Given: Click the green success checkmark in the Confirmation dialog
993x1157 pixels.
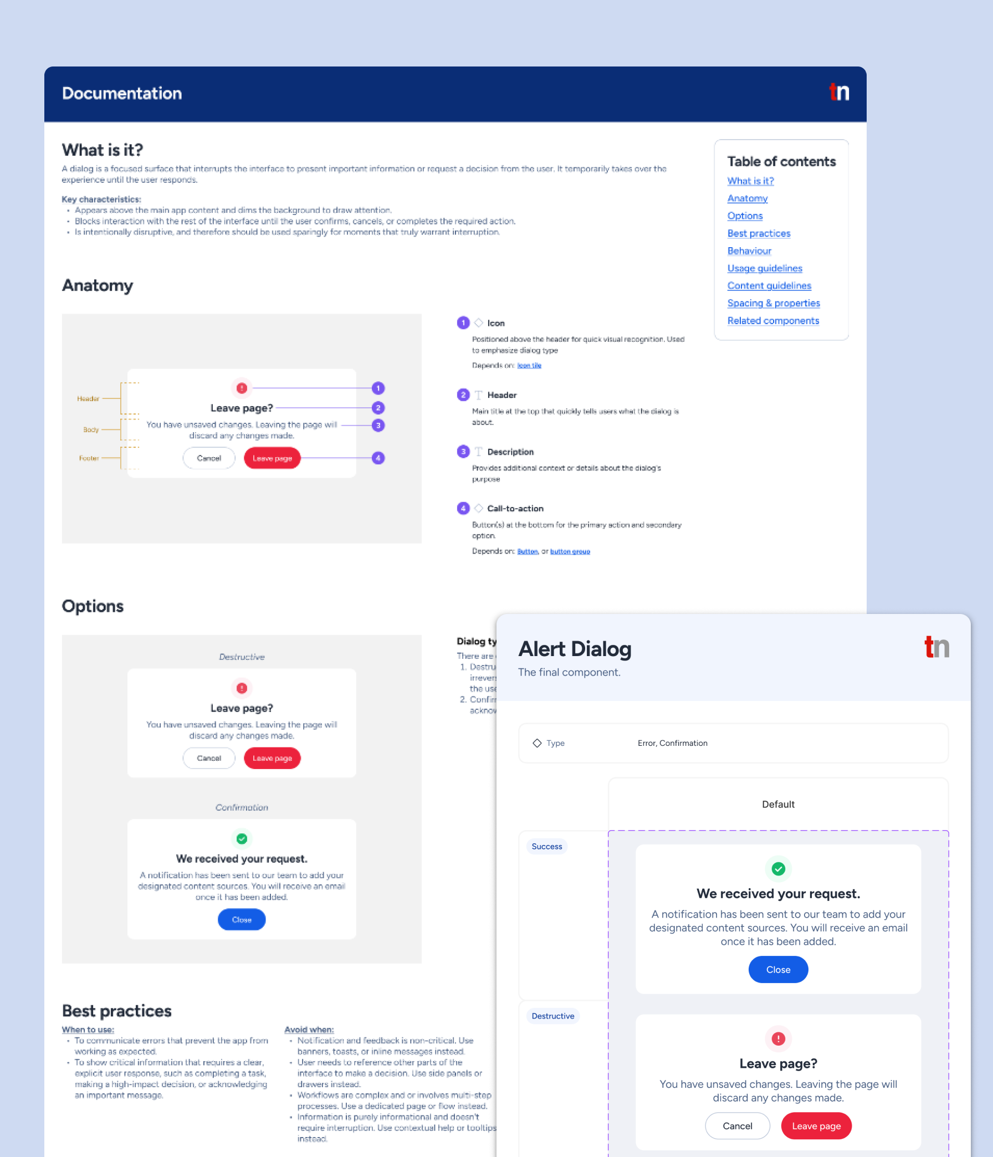Looking at the screenshot, I should [241, 838].
